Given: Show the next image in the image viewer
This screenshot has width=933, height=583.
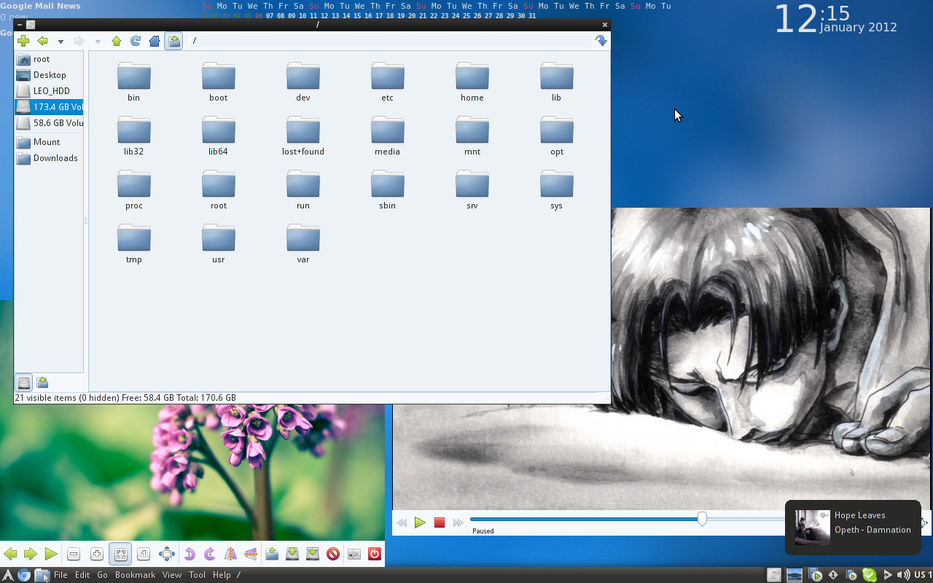Looking at the screenshot, I should pos(31,555).
